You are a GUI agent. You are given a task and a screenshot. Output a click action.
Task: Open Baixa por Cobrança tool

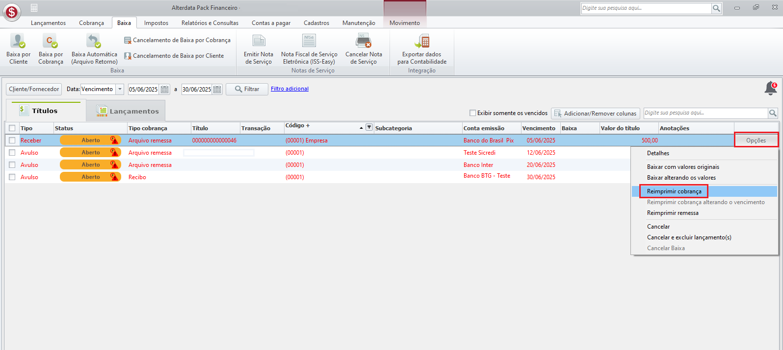pyautogui.click(x=51, y=42)
